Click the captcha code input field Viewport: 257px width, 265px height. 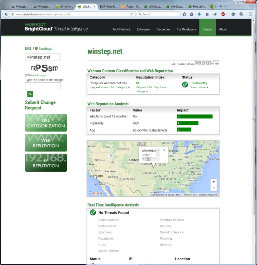(42, 86)
